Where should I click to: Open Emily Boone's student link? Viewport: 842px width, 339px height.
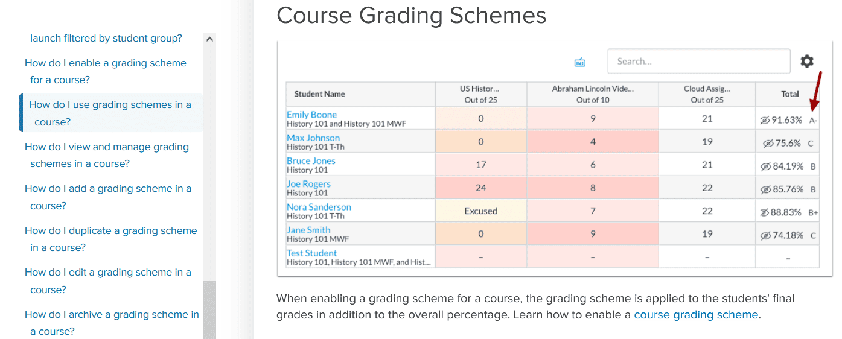(x=311, y=115)
